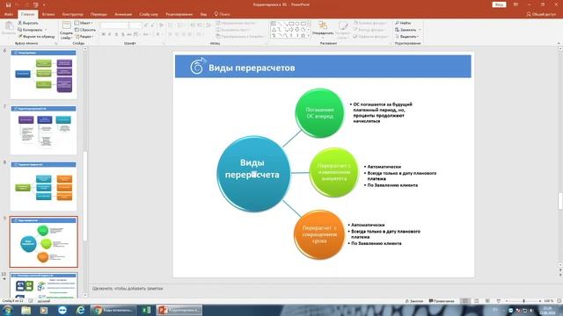Open Internet Explorer from the taskbar
This screenshot has width=563, height=316.
pos(80,310)
